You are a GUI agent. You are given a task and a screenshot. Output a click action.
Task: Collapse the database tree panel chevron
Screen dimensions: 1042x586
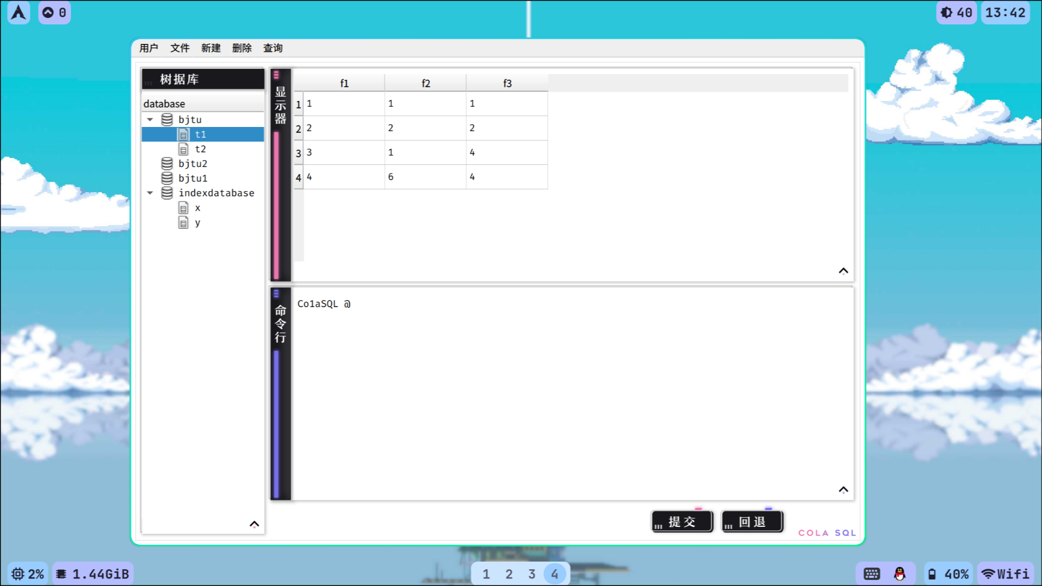tap(254, 524)
